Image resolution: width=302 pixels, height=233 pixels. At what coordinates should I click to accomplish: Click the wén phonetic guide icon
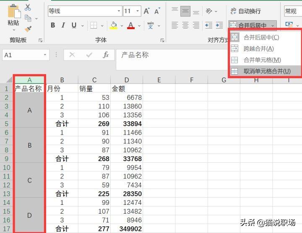coord(151,25)
